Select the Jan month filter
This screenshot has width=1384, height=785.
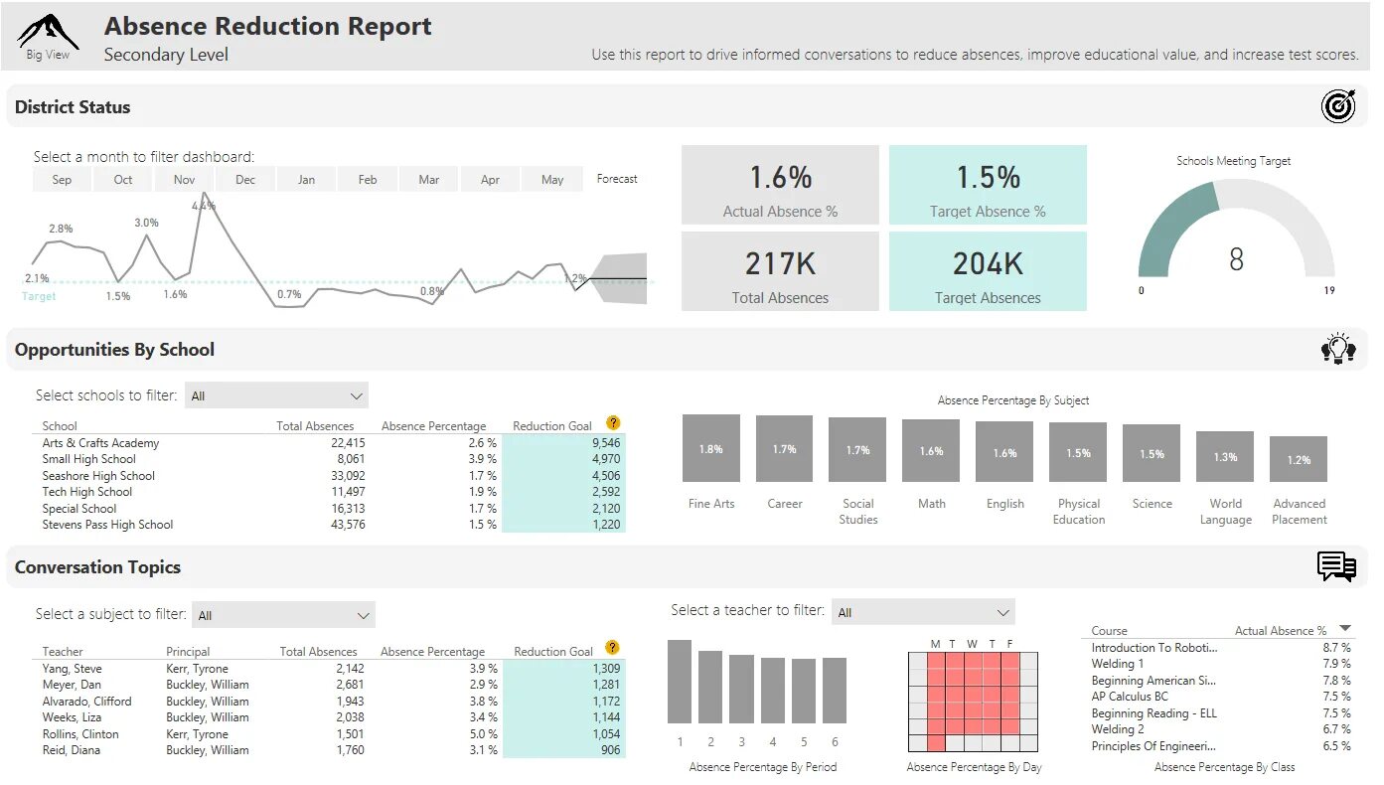(306, 180)
